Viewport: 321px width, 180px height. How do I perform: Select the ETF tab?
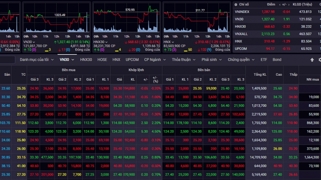(264, 60)
